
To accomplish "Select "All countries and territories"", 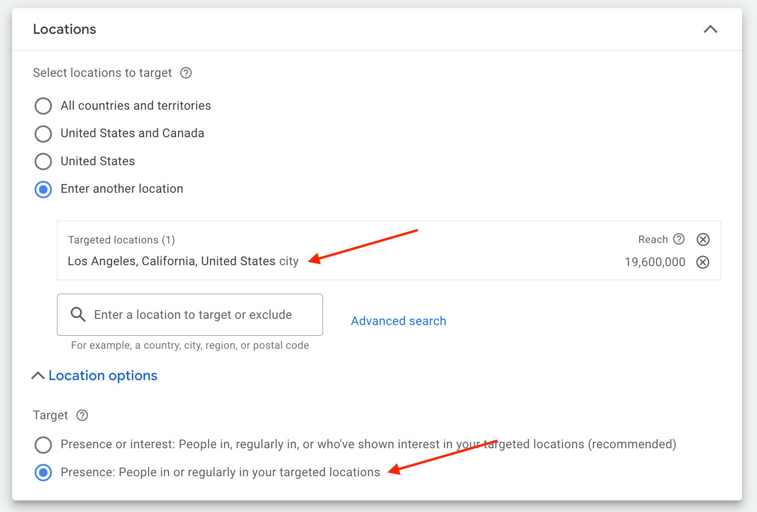I will click(x=43, y=106).
